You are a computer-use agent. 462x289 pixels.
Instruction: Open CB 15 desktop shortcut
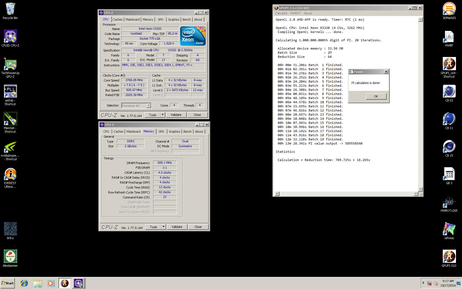[449, 149]
